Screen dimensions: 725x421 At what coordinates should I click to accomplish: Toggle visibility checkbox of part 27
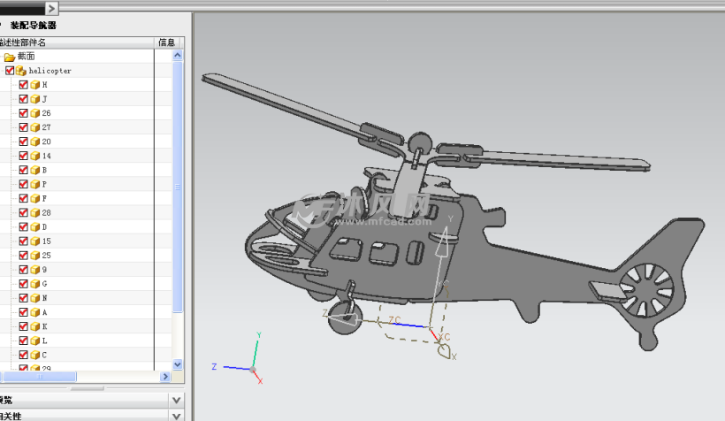(23, 127)
